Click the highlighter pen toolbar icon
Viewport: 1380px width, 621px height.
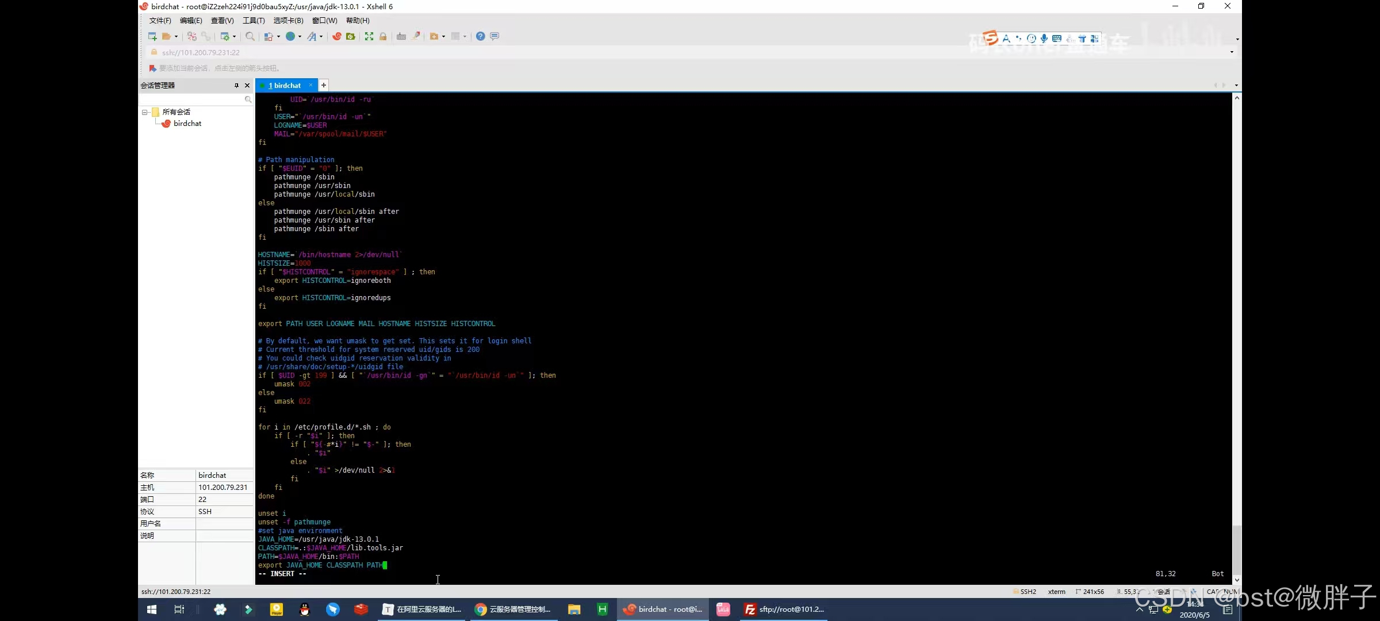(x=416, y=36)
